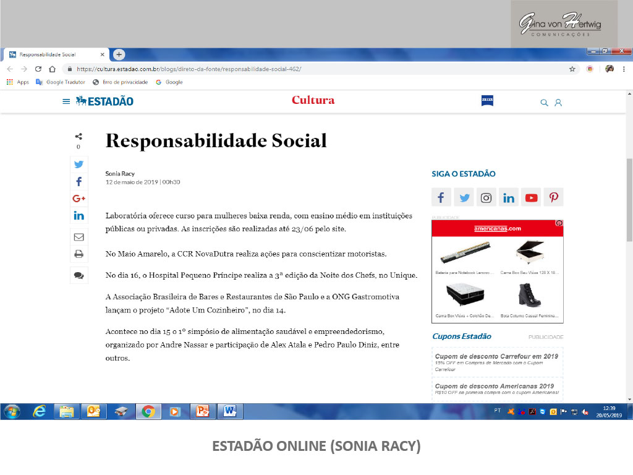Follow Estadão on YouTube
The height and width of the screenshot is (475, 633).
click(531, 197)
